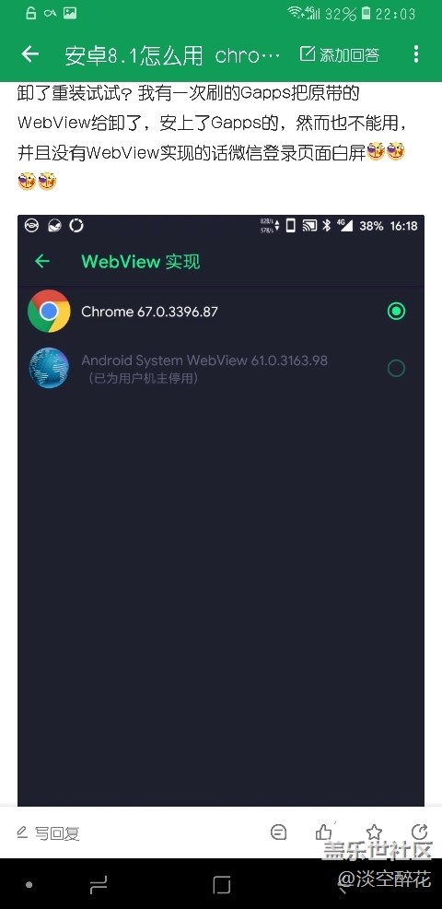Select the Chrome 67.0.3396.87 radio button

396,312
